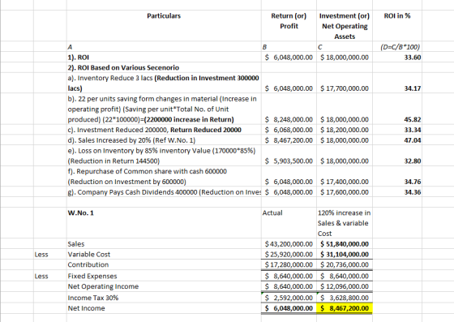Image resolution: width=454 pixels, height=322 pixels.
Task: Click the 'Income Tax 30%' row label
Action: pos(93,298)
